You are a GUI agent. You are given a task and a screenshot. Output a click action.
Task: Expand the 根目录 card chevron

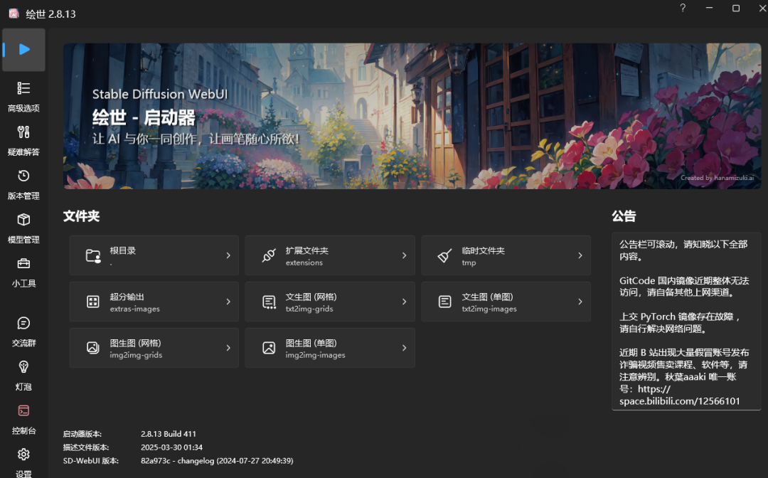[x=228, y=255]
